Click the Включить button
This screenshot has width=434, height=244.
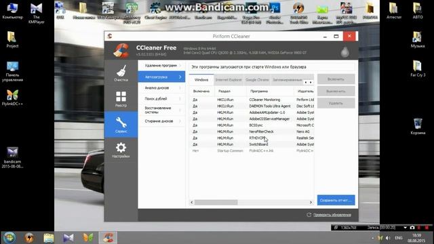pyautogui.click(x=336, y=79)
